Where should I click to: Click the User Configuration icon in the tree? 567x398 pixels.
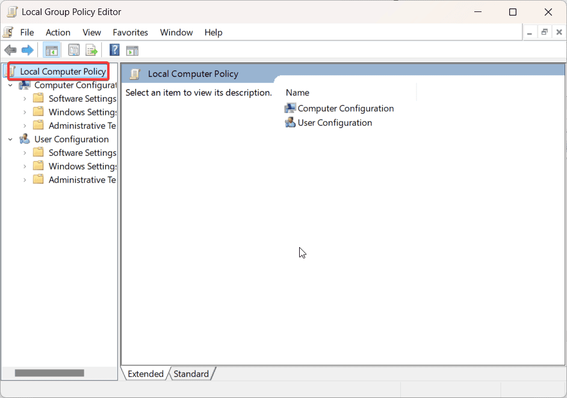[25, 139]
